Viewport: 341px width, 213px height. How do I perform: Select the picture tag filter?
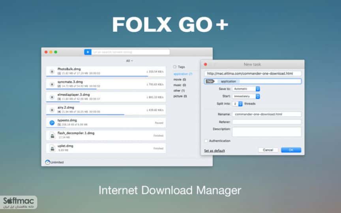180,96
